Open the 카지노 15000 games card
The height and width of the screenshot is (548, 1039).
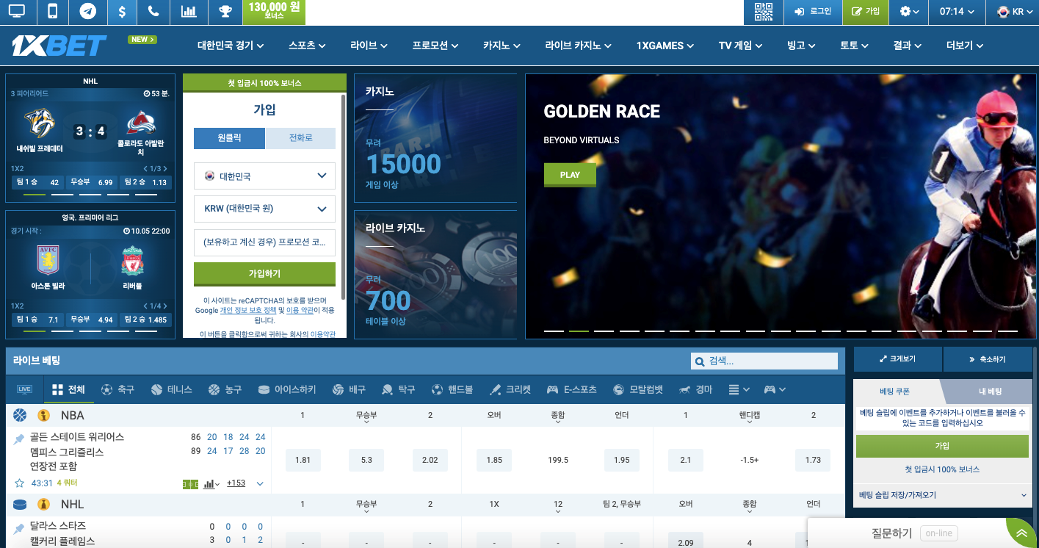click(435, 138)
